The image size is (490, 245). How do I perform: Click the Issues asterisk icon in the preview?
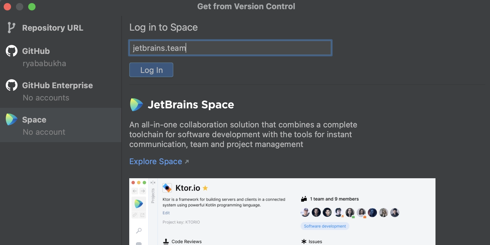tap(304, 242)
